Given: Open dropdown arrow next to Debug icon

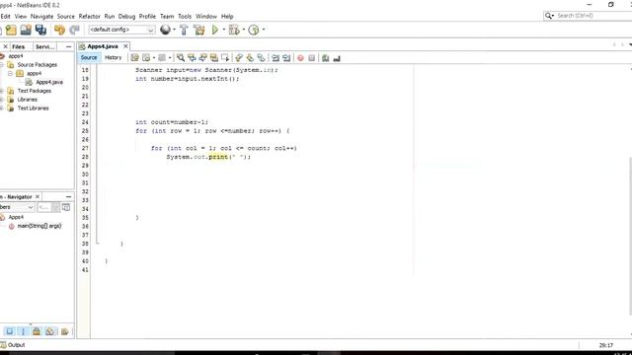Looking at the screenshot, I should point(244,30).
